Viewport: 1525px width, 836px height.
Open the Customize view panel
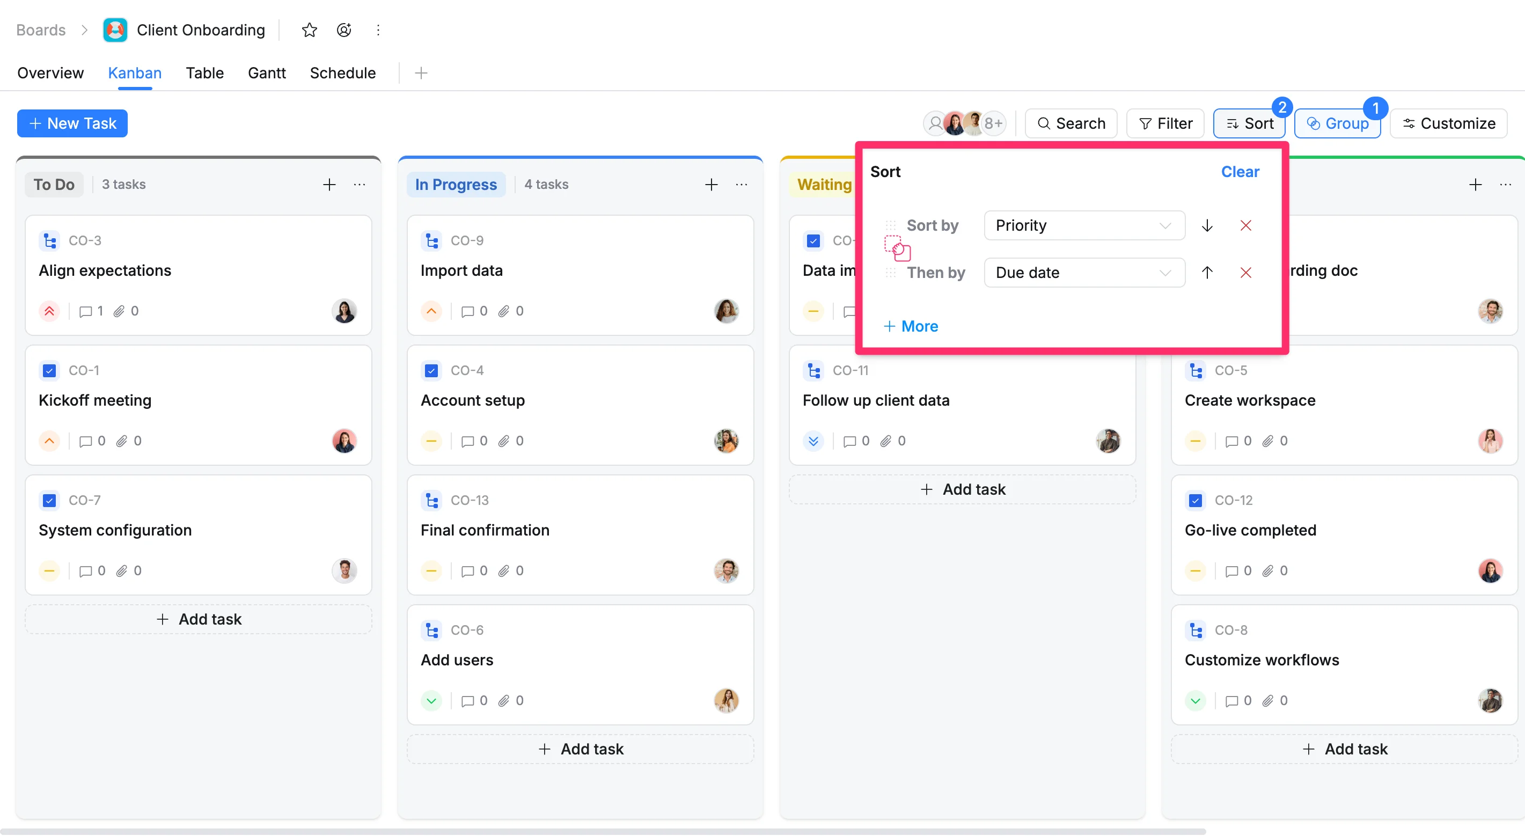pyautogui.click(x=1448, y=123)
